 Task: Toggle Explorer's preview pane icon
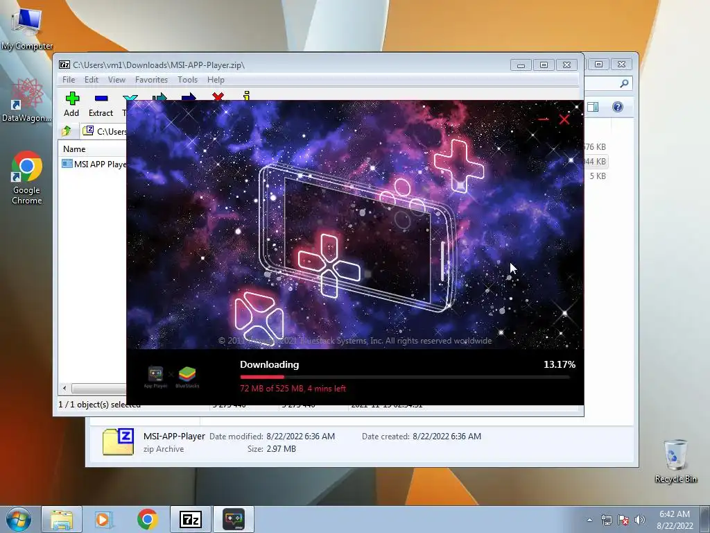(x=593, y=107)
